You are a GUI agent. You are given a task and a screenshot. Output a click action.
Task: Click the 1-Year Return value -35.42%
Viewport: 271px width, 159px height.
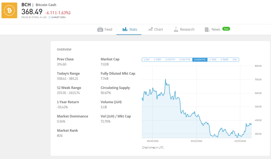pos(62,107)
